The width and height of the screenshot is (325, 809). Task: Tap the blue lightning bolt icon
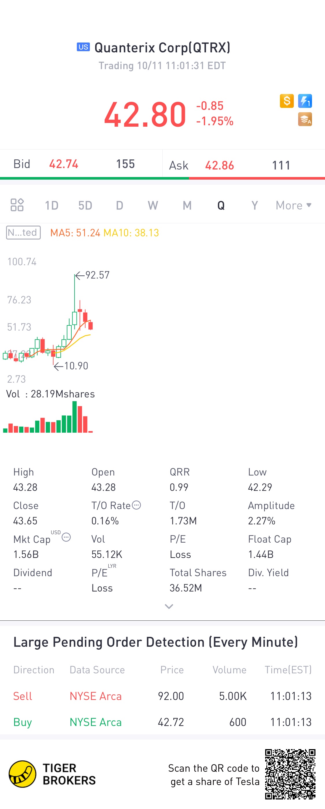[x=304, y=101]
